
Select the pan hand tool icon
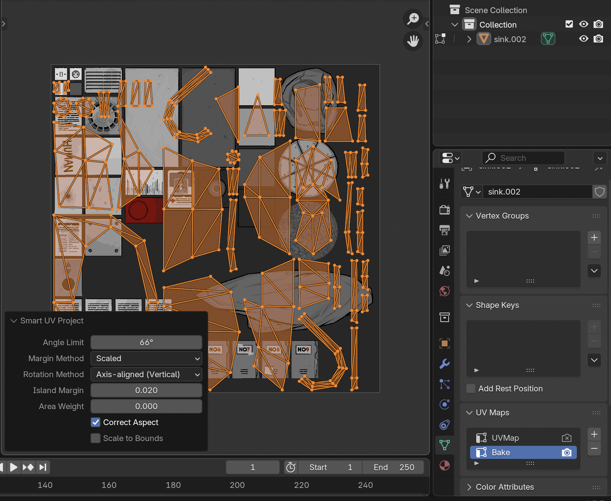(x=413, y=41)
